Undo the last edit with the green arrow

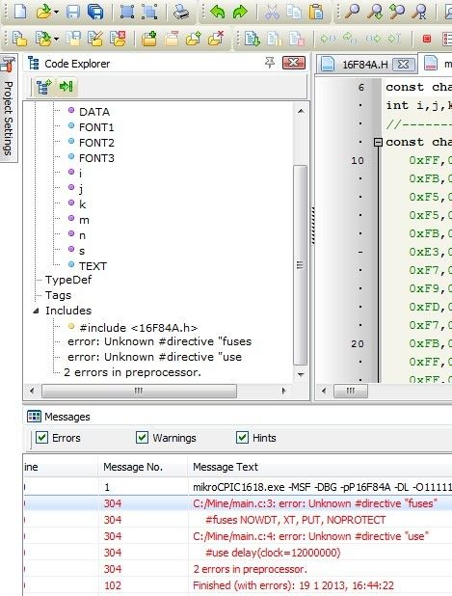pyautogui.click(x=218, y=13)
